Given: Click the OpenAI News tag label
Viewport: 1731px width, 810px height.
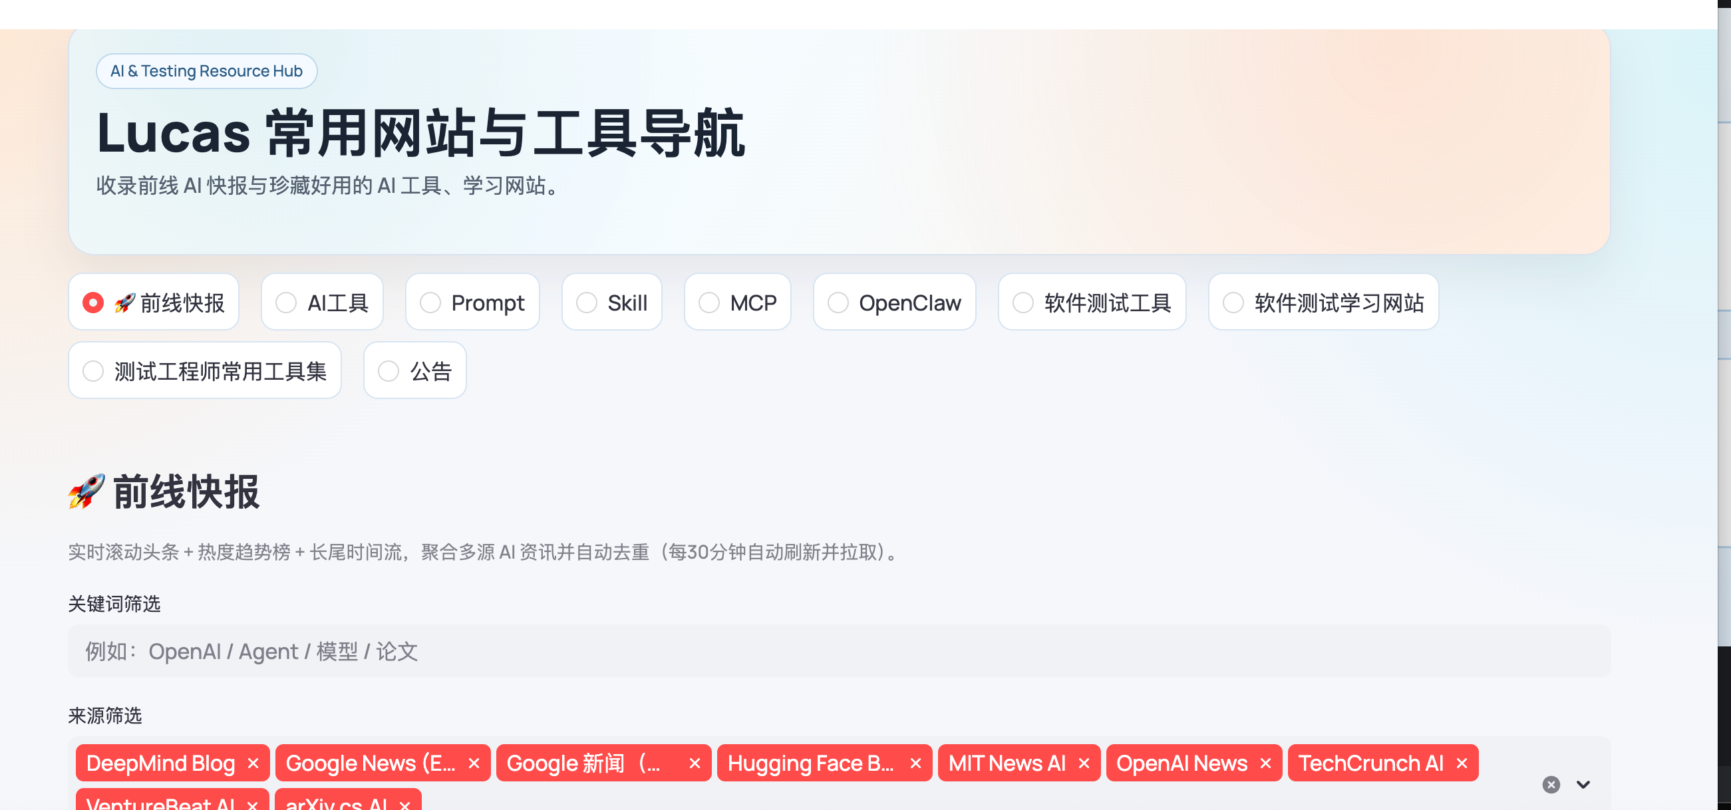Looking at the screenshot, I should [x=1181, y=763].
